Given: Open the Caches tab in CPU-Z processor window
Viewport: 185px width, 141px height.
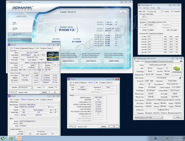Looking at the screenshot, I should pyautogui.click(x=17, y=48).
